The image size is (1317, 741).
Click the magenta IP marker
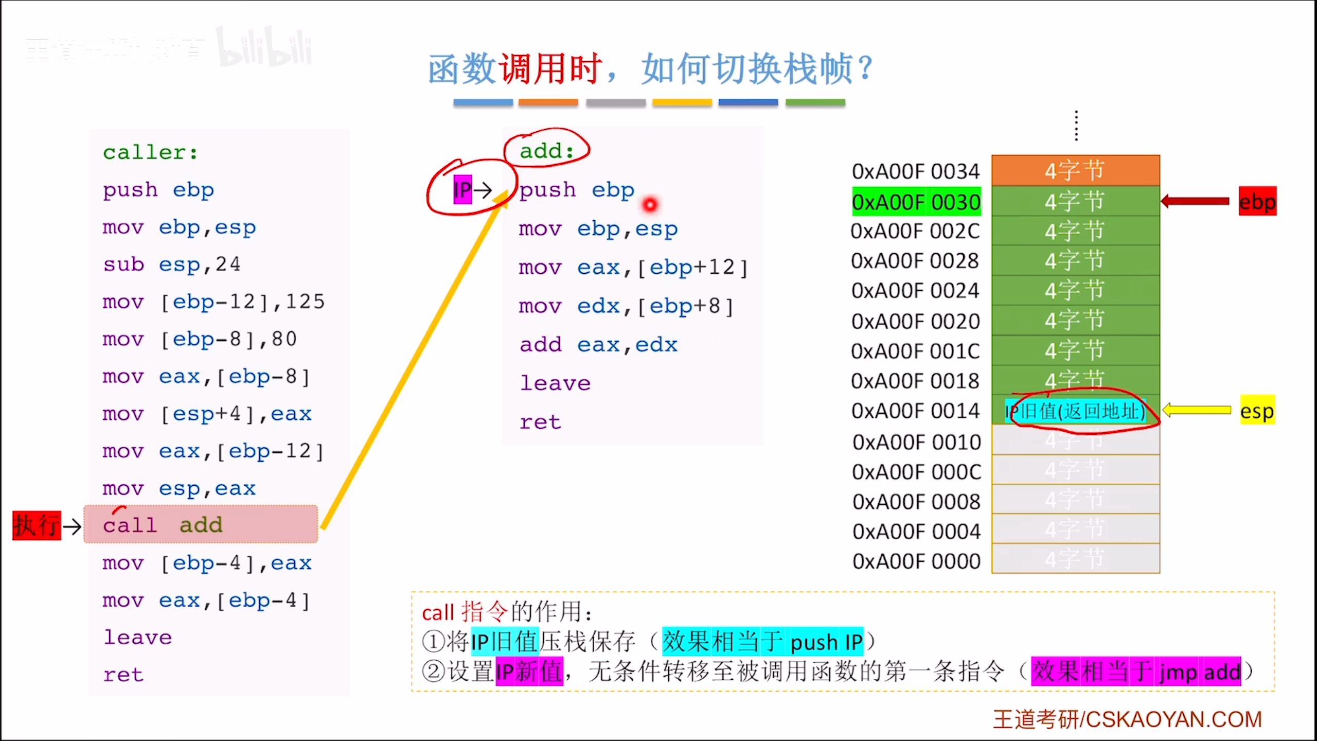click(462, 189)
